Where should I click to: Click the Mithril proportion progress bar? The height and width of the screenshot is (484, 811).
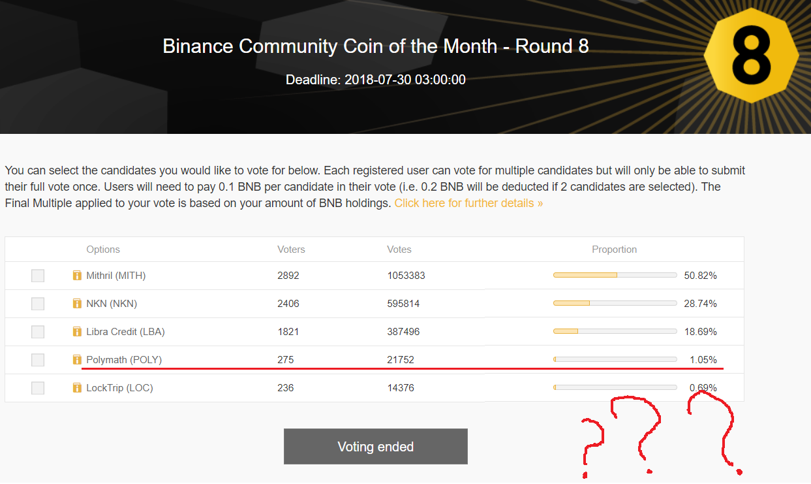coord(615,276)
